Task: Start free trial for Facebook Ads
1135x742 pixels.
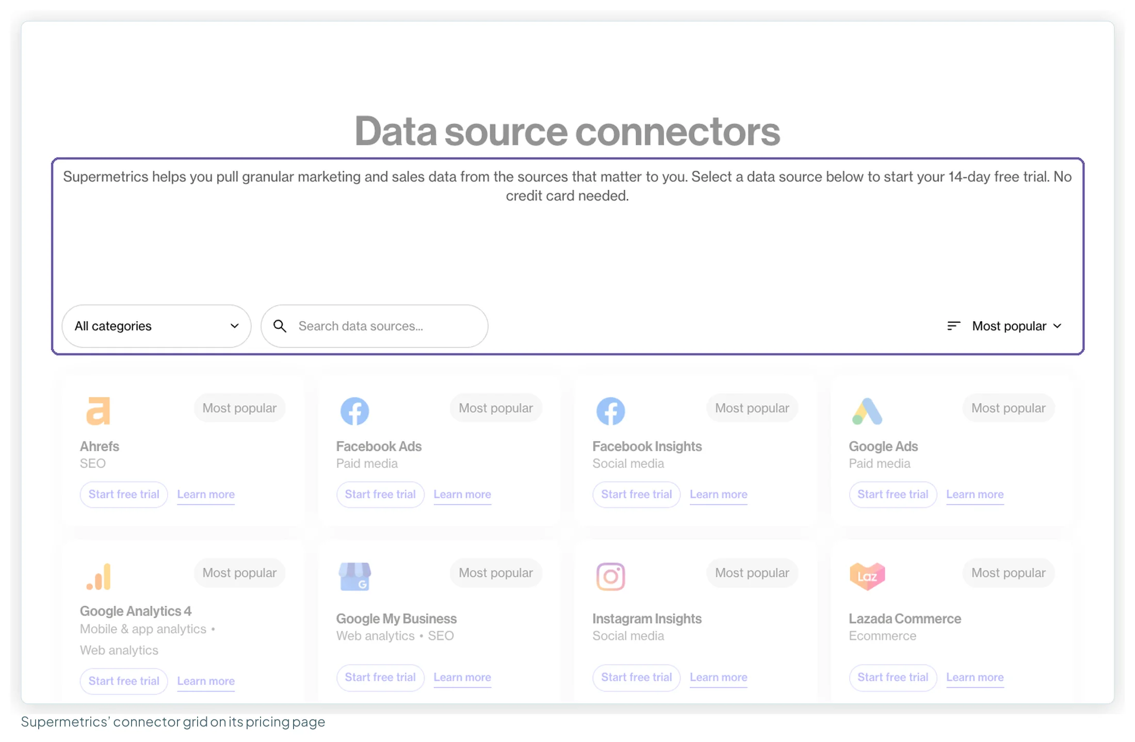Action: coord(380,494)
